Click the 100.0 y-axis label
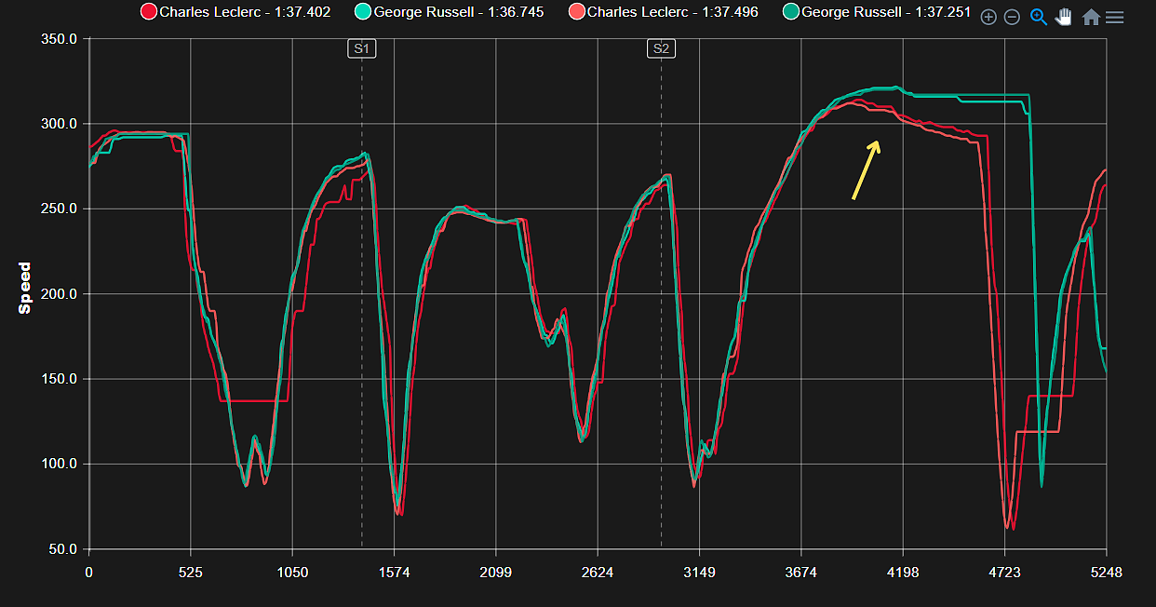 (x=60, y=465)
